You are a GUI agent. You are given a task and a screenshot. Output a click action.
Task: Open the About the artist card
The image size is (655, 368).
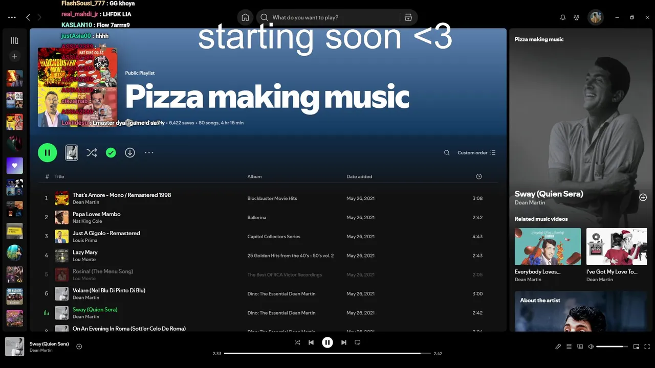[581, 311]
